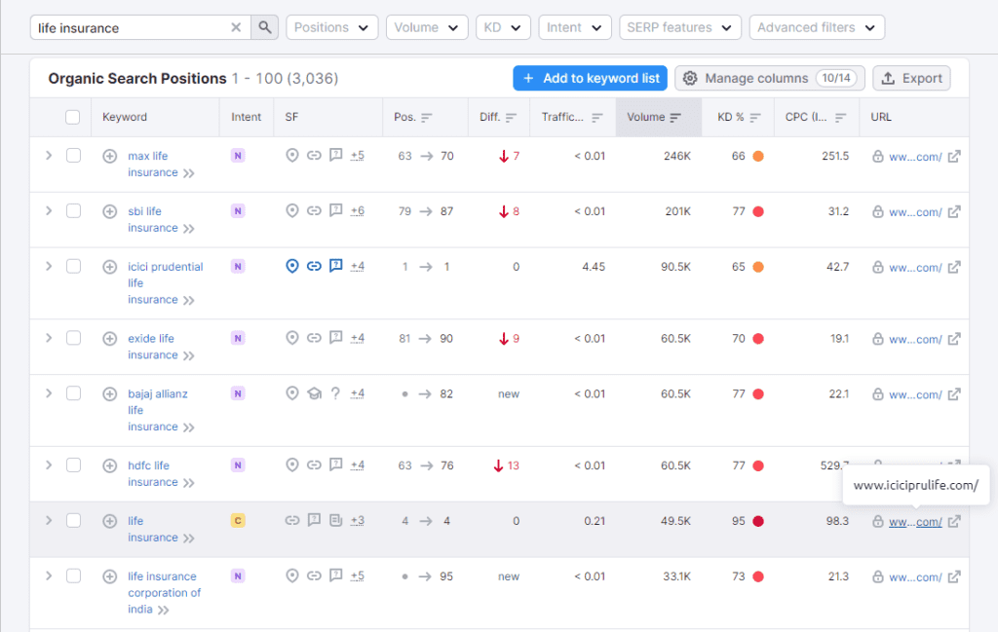This screenshot has height=632, width=998.
Task: Sort table by CPC column header
Action: (816, 117)
